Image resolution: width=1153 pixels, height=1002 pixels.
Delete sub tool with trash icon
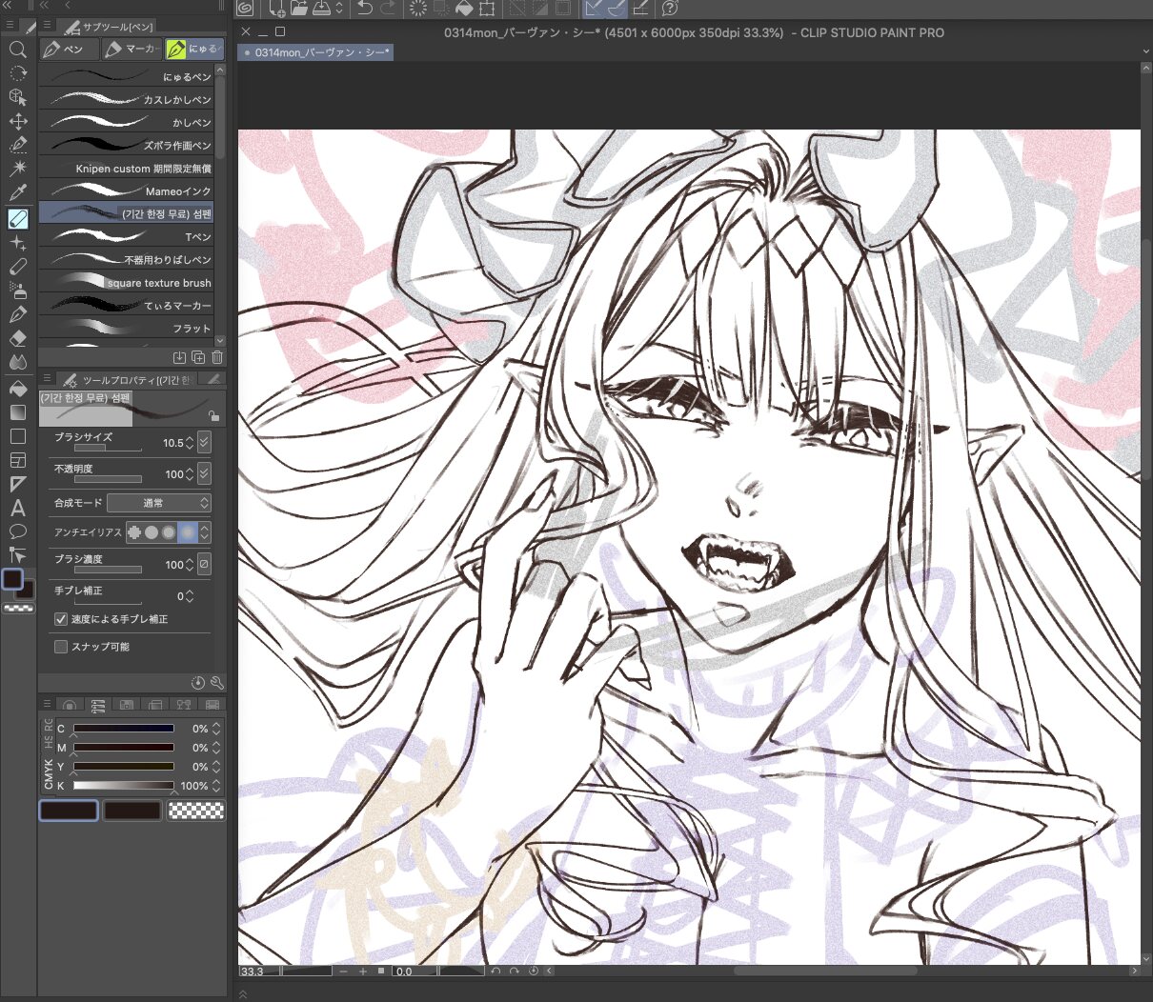[x=217, y=357]
